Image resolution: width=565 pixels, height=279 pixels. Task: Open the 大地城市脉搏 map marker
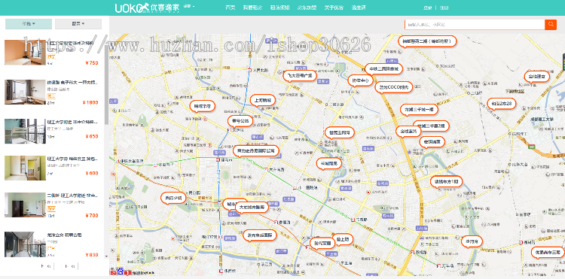(x=252, y=208)
